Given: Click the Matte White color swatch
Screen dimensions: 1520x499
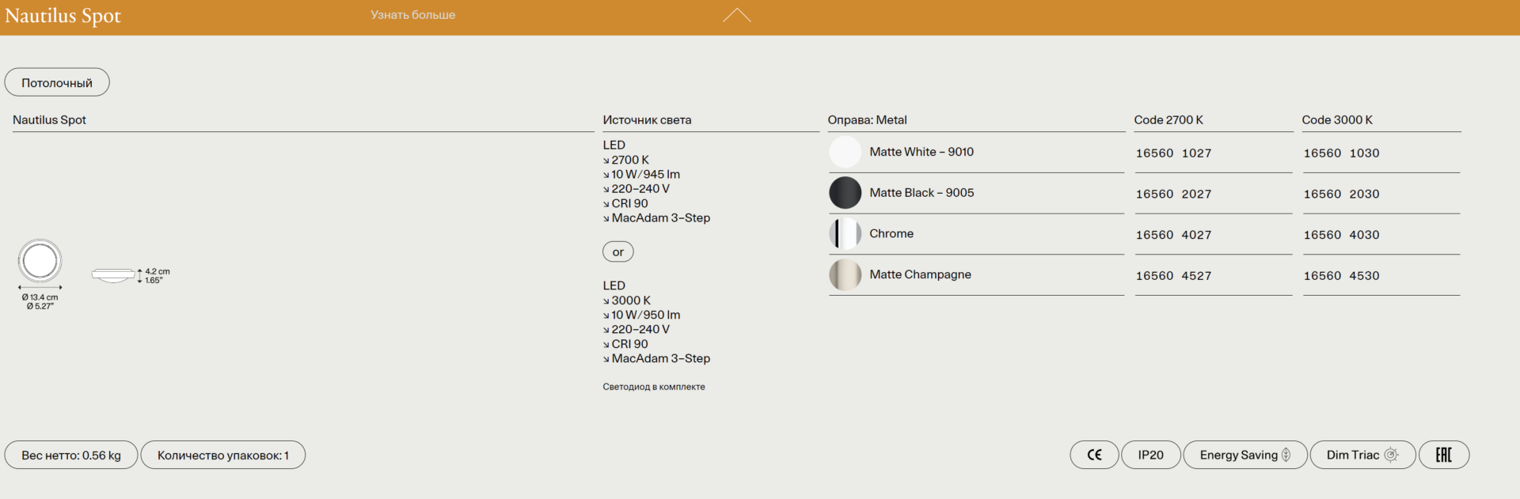Looking at the screenshot, I should (x=845, y=152).
